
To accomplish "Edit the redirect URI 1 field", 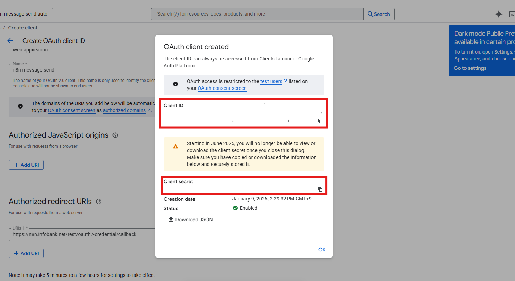I will [83, 234].
